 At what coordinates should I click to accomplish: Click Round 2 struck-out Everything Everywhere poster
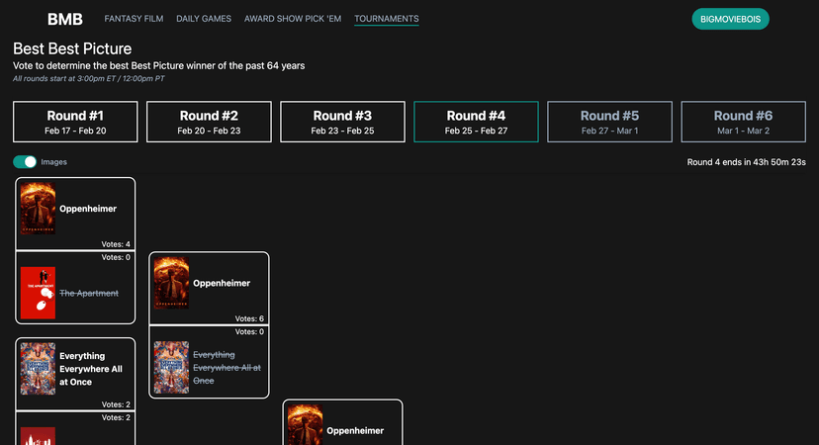pos(171,368)
